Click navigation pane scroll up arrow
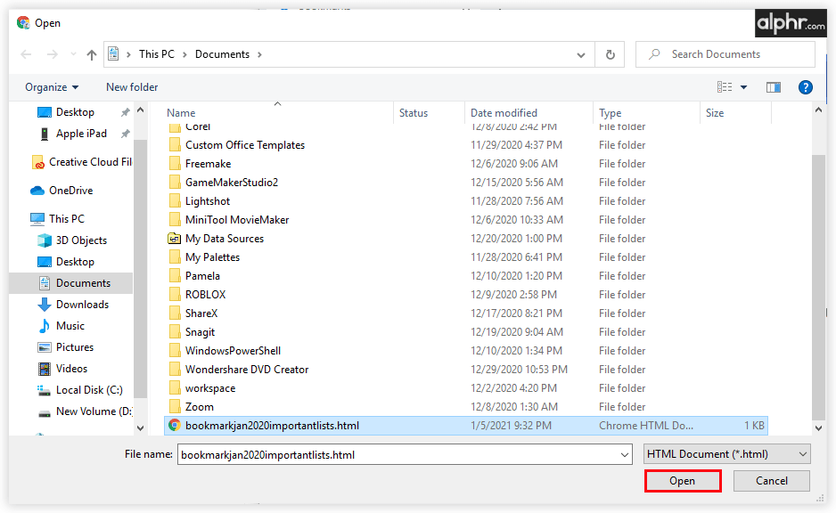This screenshot has width=836, height=513. (x=140, y=110)
